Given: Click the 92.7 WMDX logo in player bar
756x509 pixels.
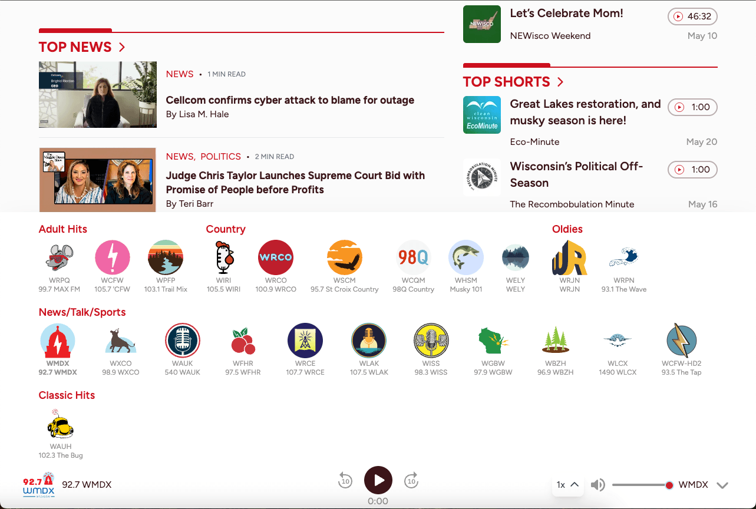Looking at the screenshot, I should pos(39,485).
